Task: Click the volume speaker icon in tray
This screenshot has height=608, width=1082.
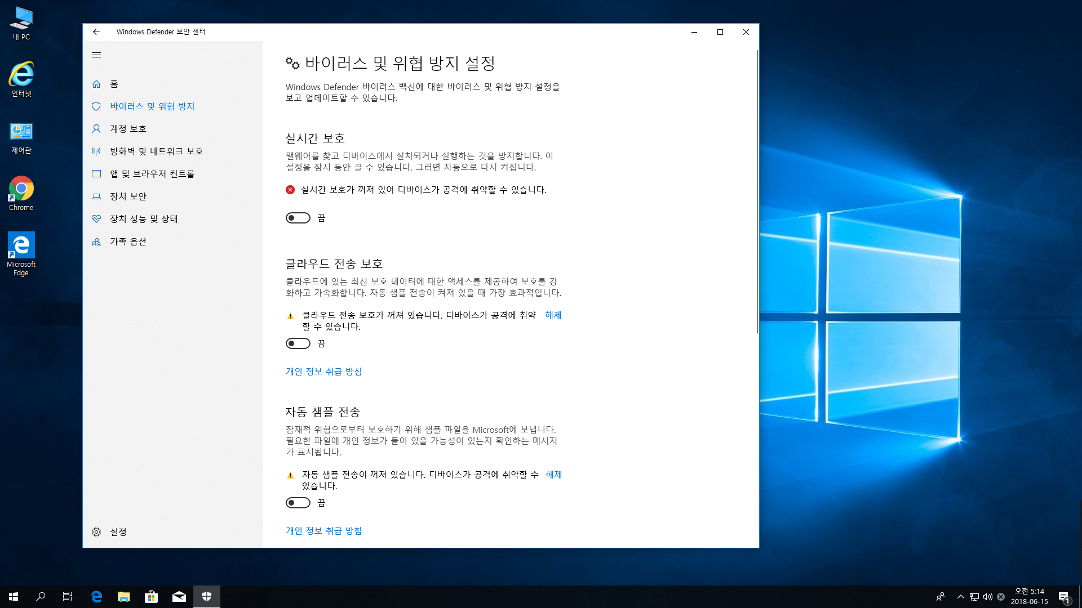Action: [x=987, y=597]
